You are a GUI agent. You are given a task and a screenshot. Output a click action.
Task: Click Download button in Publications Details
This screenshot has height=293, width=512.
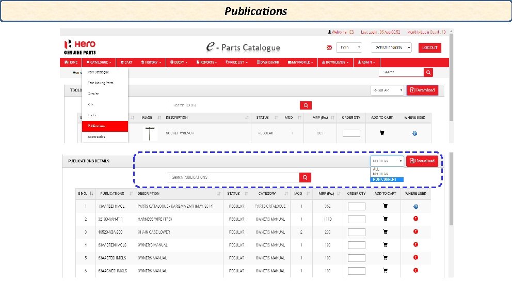point(422,161)
